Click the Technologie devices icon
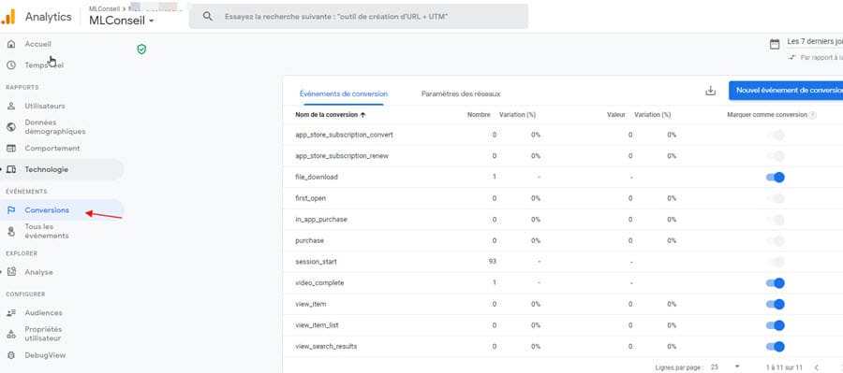Screen dimensions: 843x373 point(10,169)
